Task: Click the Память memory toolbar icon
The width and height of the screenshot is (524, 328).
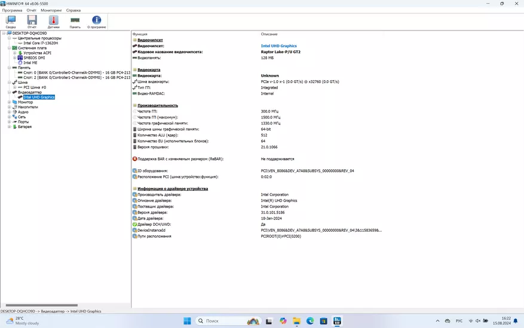Action: (75, 22)
